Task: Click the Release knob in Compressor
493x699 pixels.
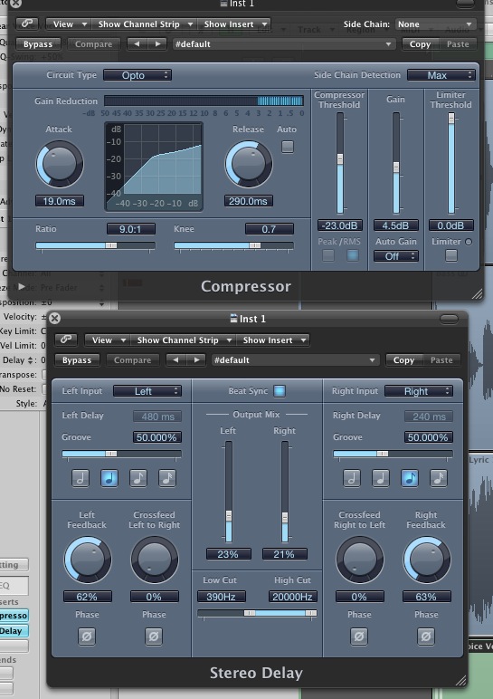Action: pyautogui.click(x=249, y=164)
